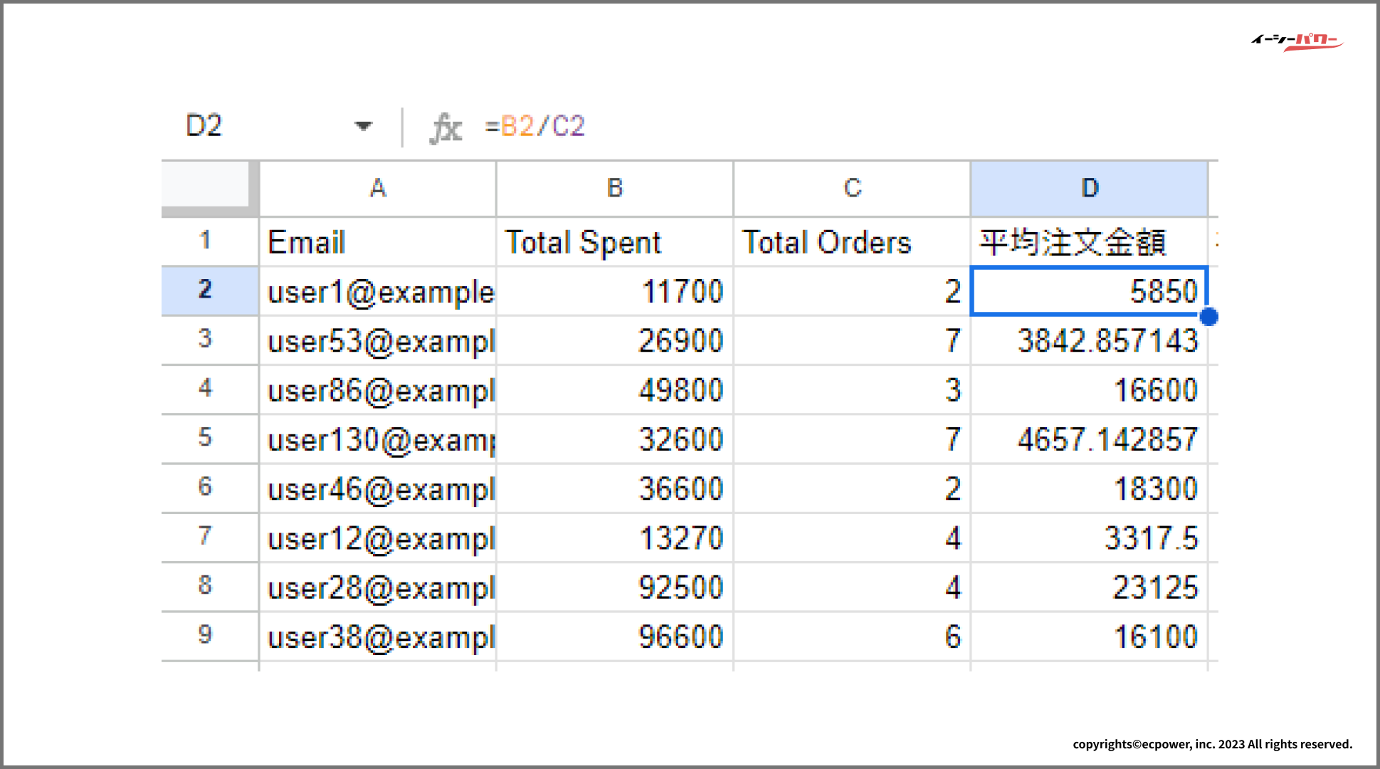Click the logo in top-right corner
Viewport: 1380px width, 769px height.
coord(1297,41)
